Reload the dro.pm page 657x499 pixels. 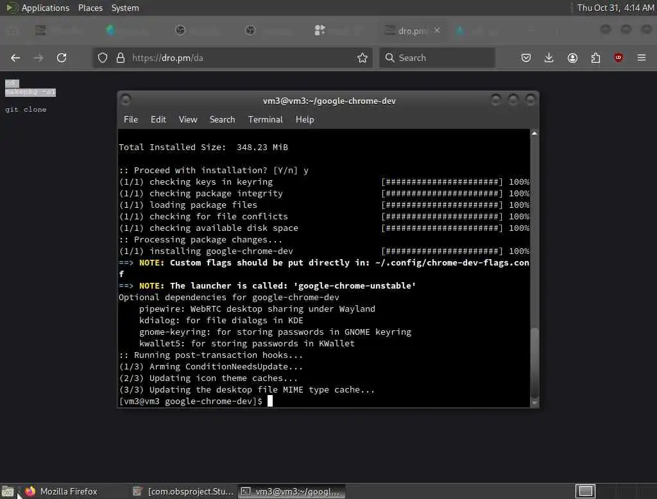(x=62, y=58)
